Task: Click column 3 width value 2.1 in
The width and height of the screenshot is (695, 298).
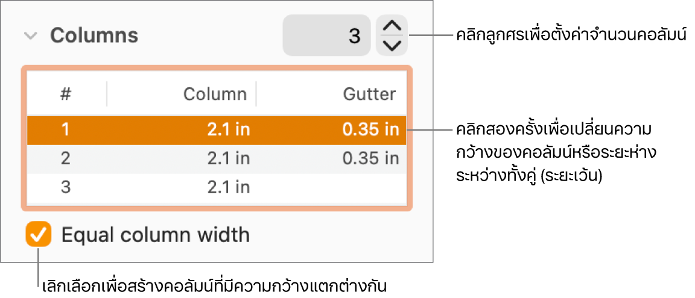Action: point(228,187)
